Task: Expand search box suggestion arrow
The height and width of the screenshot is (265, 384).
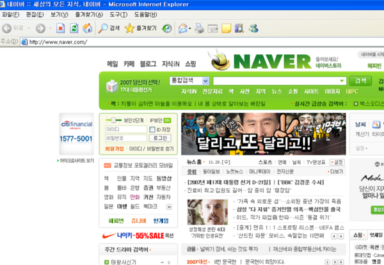Action: (342, 81)
